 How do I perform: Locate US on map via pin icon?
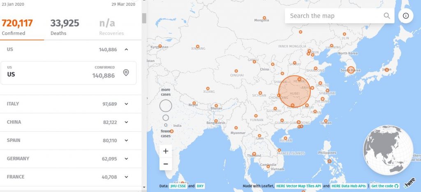126,73
